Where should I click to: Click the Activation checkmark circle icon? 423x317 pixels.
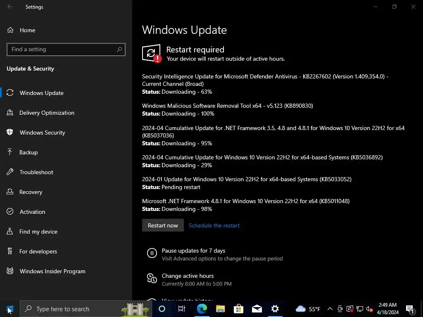pyautogui.click(x=10, y=212)
